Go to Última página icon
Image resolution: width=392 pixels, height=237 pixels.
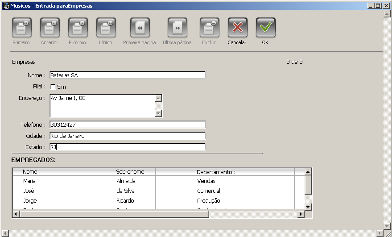click(177, 28)
